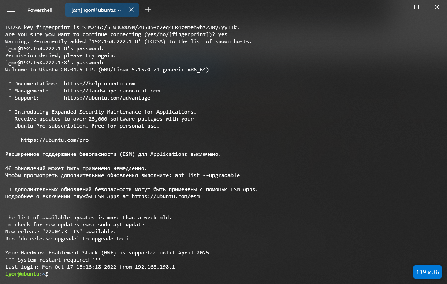Open the terminal hamburger menu
Screen dimensions: 447x284
pyautogui.click(x=11, y=10)
